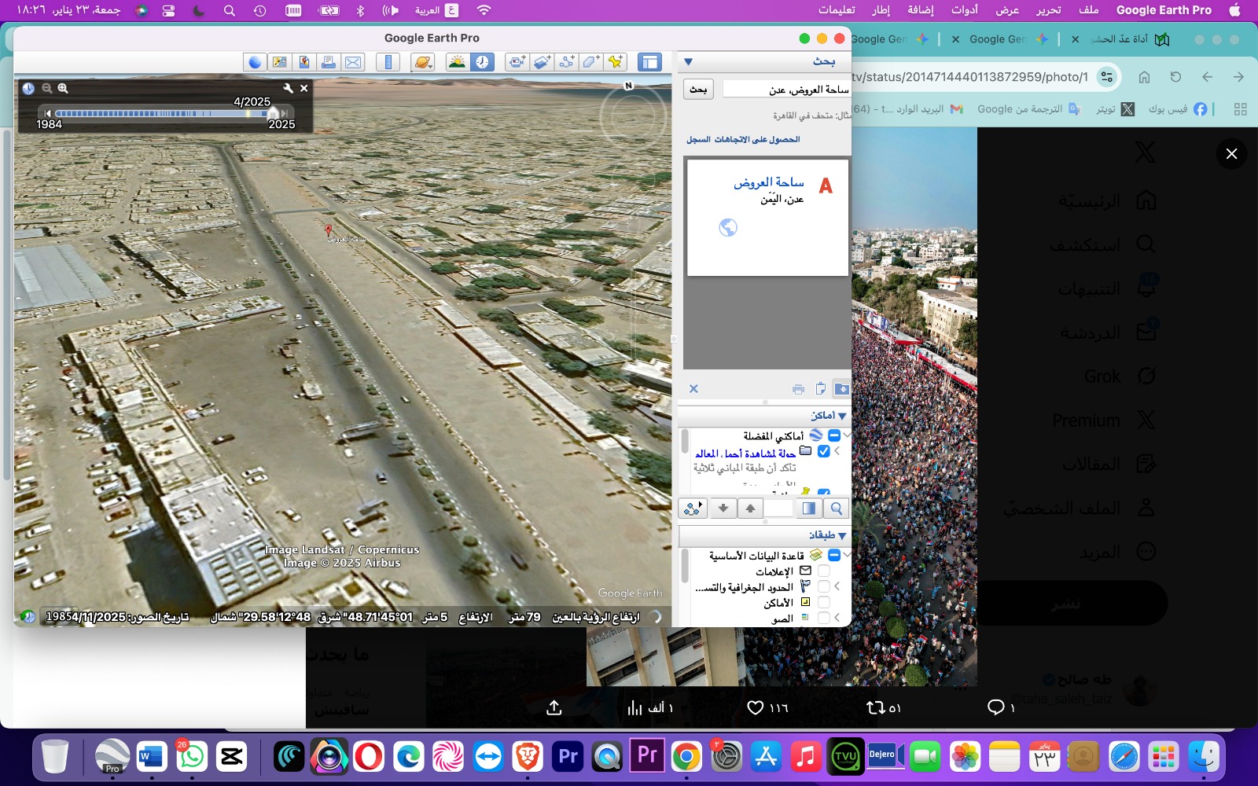Toggle the الإعلامات layer checkbox
This screenshot has width=1258, height=786.
click(824, 571)
